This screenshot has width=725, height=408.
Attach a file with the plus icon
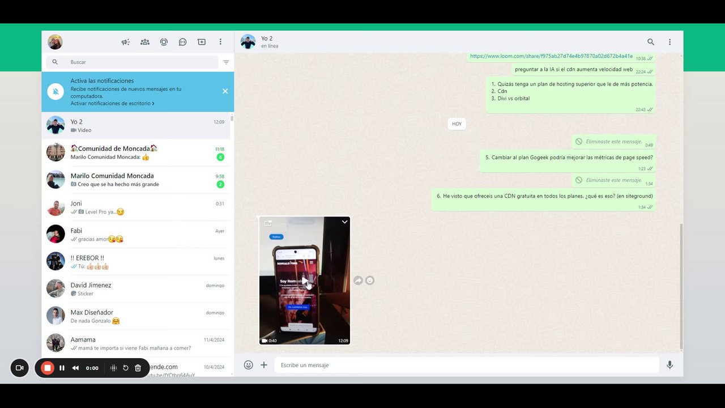[x=264, y=365]
